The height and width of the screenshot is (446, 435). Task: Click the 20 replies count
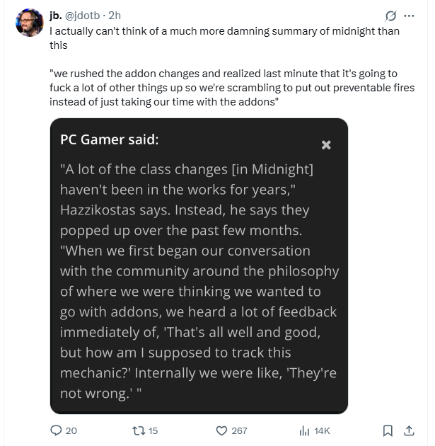(x=71, y=430)
